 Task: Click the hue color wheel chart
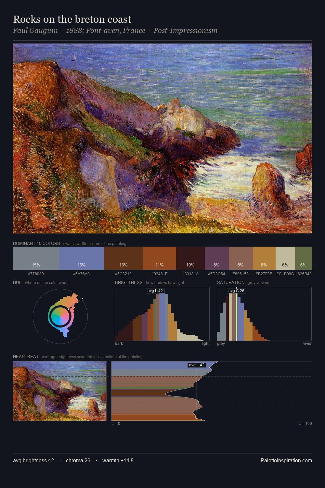[60, 316]
